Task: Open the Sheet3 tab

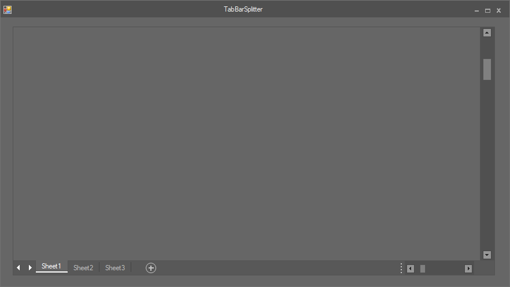Action: click(115, 268)
